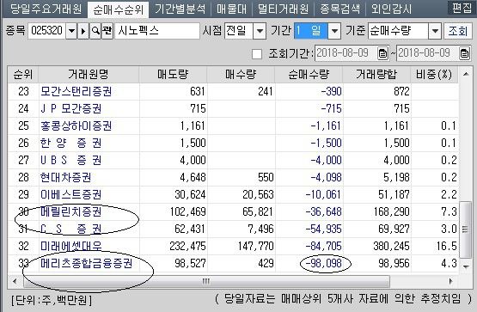Screen dimensions: 477x312
Task: Open the end date calendar picker
Action: pos(464,53)
